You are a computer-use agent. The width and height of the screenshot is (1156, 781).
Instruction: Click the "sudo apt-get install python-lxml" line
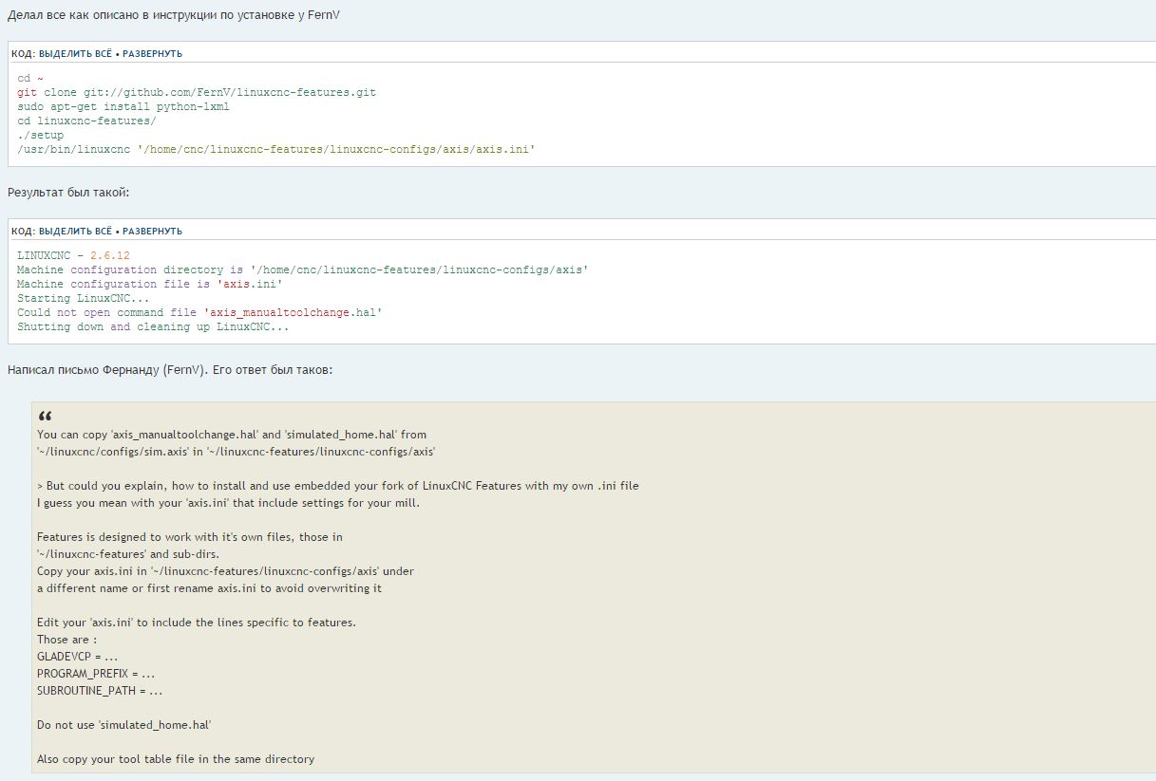(x=123, y=107)
